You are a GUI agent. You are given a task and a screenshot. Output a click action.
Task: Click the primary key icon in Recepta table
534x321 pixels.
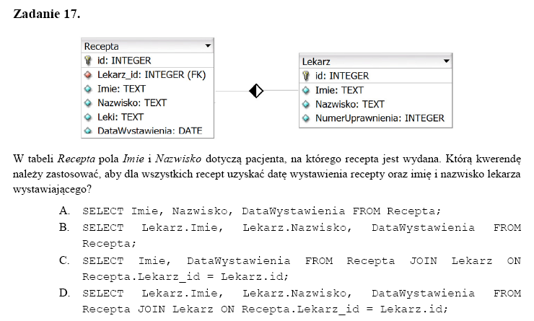point(88,61)
